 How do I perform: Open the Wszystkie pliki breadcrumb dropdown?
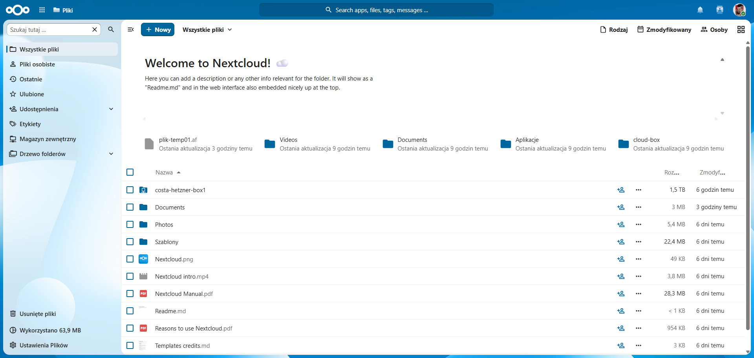pyautogui.click(x=207, y=29)
